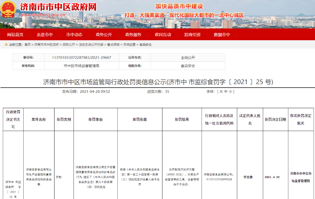
Task: Select the 政民互动 navigation item
Action: pos(163,35)
